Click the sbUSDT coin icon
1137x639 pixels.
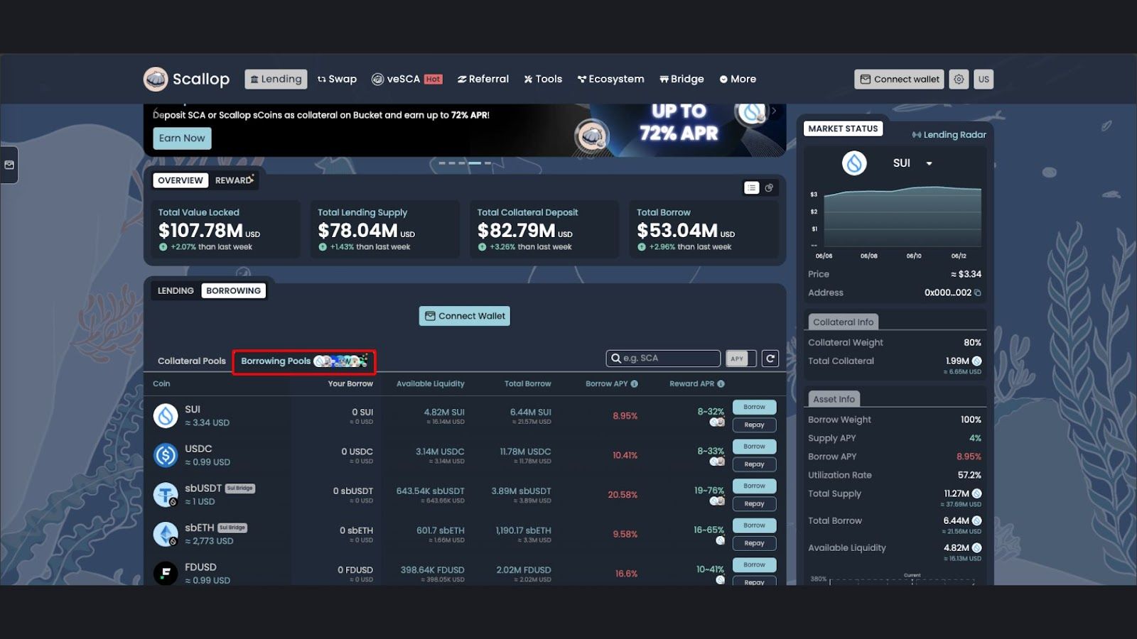[166, 494]
